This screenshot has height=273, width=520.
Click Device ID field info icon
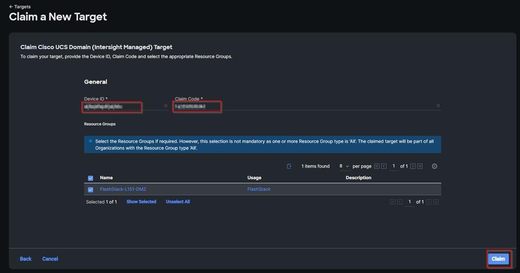point(166,106)
